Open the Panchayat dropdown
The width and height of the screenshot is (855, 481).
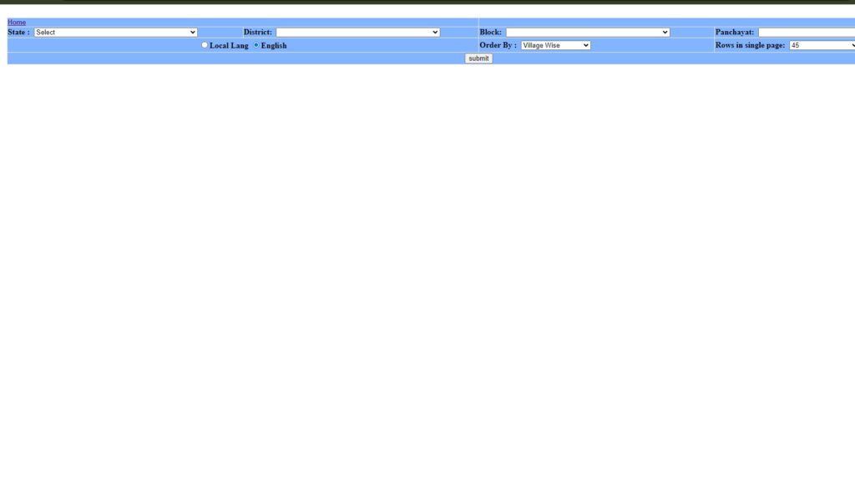point(806,33)
